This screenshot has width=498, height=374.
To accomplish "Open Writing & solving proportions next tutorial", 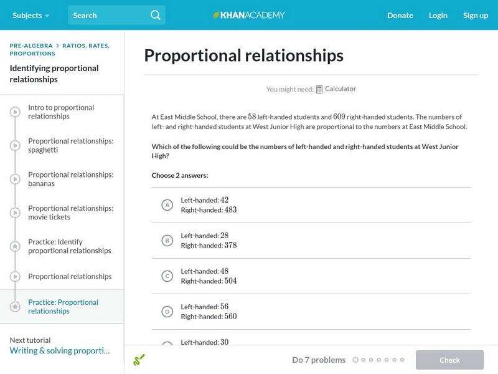I will coord(60,350).
